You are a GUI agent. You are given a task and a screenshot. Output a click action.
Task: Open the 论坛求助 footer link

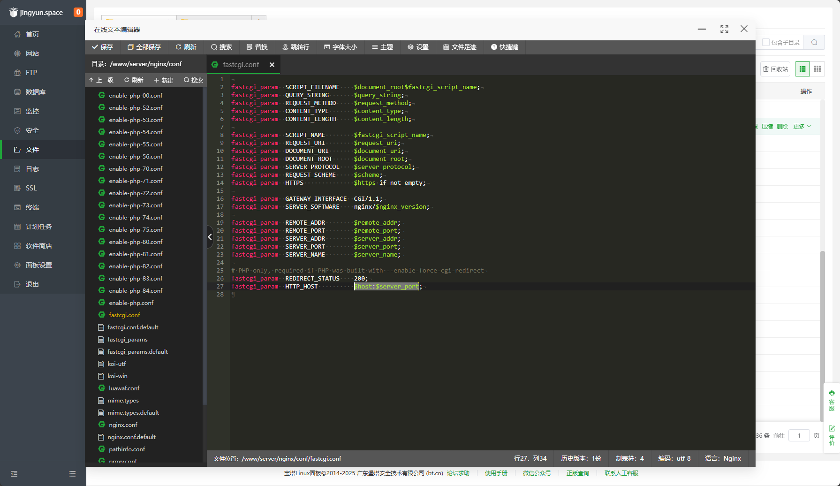[458, 473]
